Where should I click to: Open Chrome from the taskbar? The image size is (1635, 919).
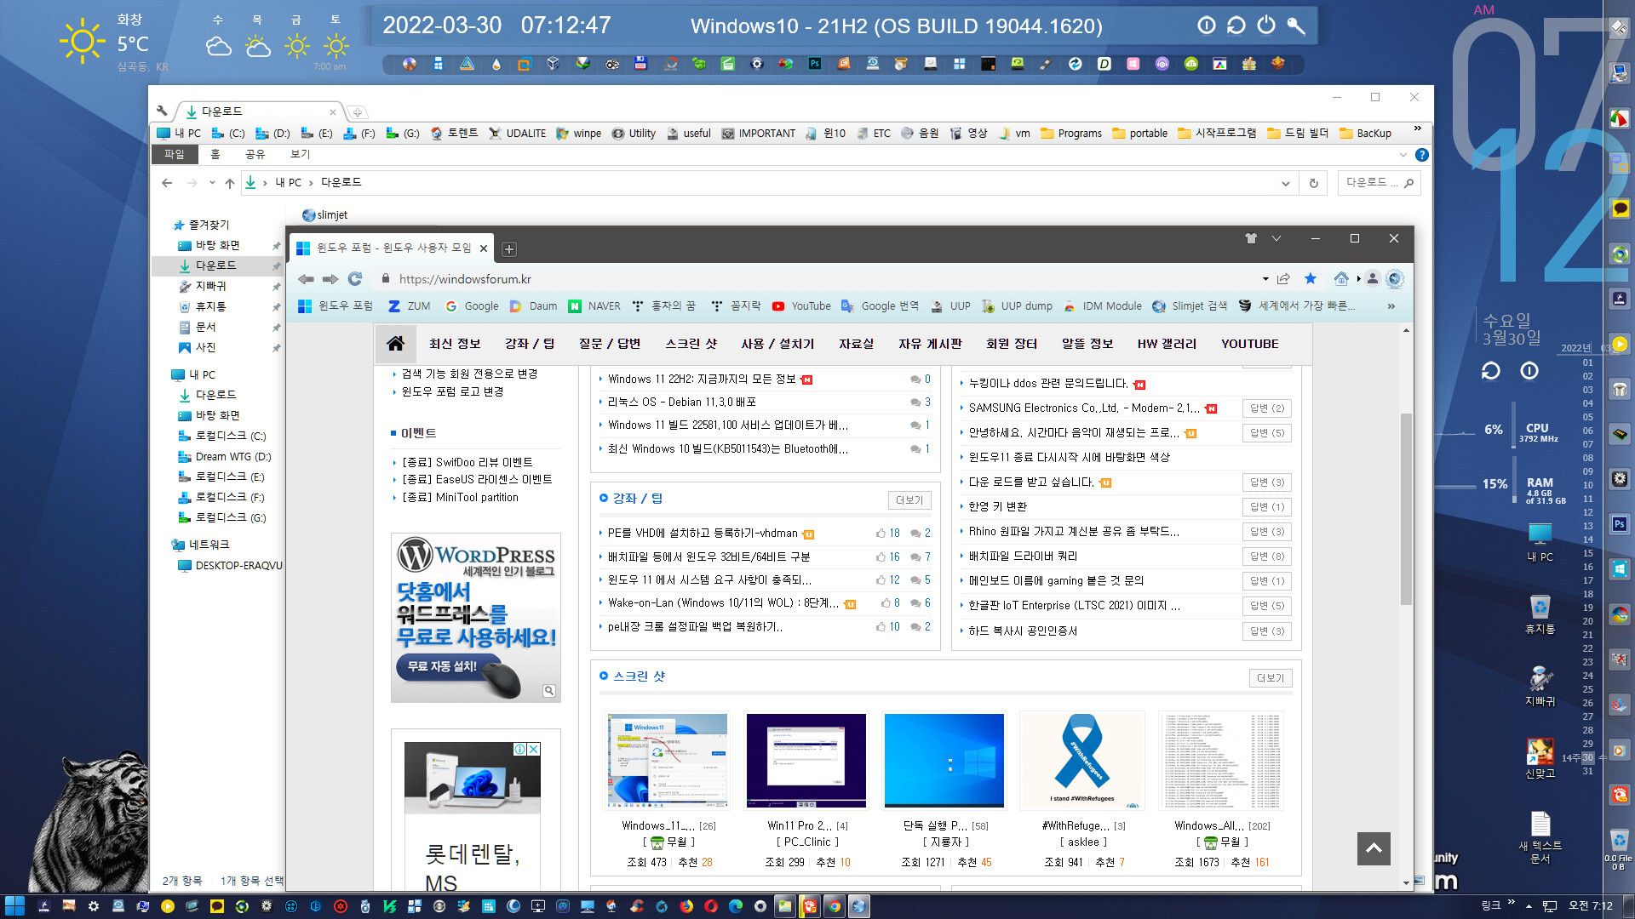coord(834,906)
